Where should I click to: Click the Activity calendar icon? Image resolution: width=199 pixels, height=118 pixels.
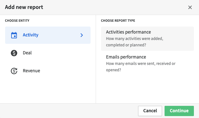point(14,35)
